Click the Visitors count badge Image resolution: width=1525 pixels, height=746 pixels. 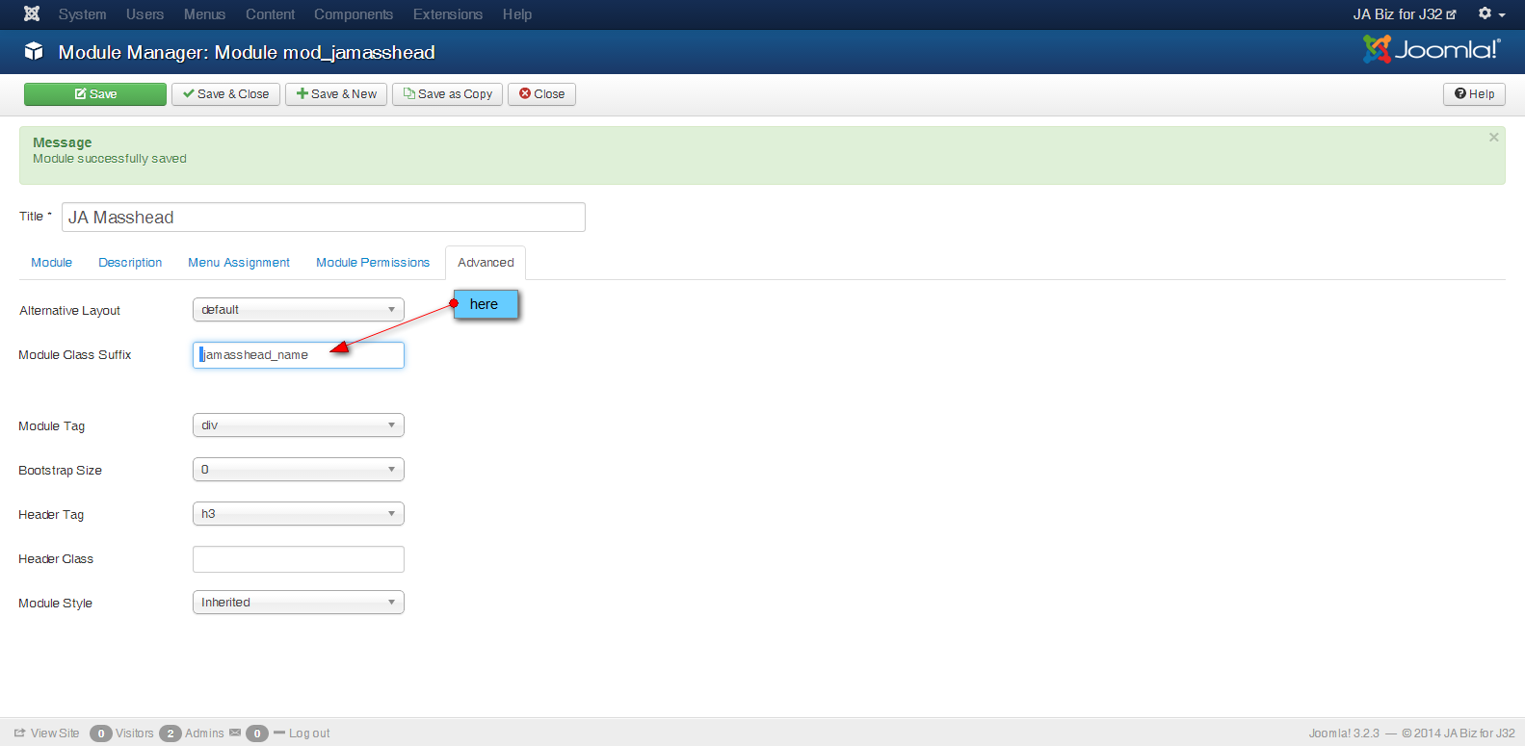click(x=101, y=733)
